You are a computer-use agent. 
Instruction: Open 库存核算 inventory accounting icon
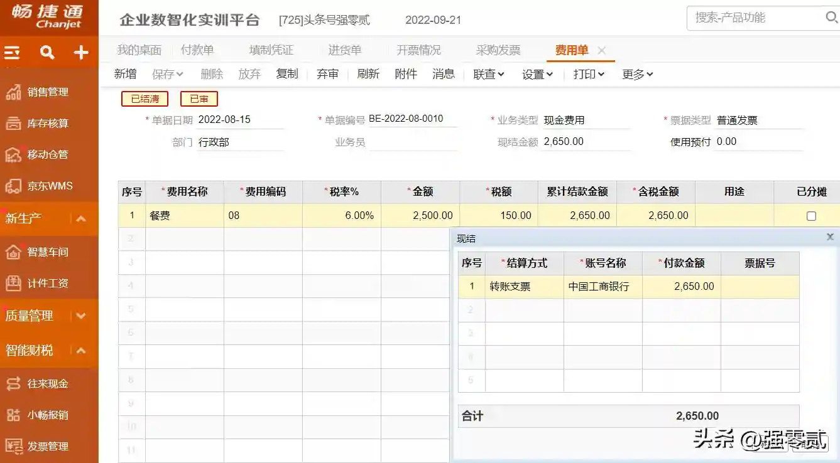pyautogui.click(x=13, y=124)
